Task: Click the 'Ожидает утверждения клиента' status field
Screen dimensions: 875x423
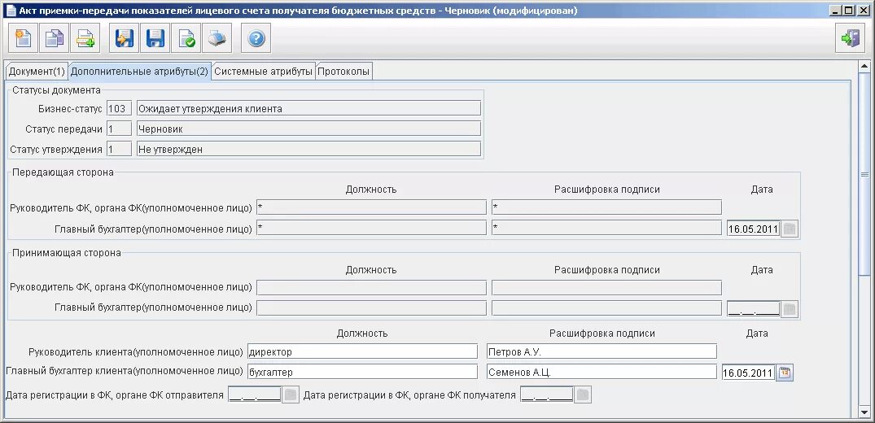Action: [308, 108]
